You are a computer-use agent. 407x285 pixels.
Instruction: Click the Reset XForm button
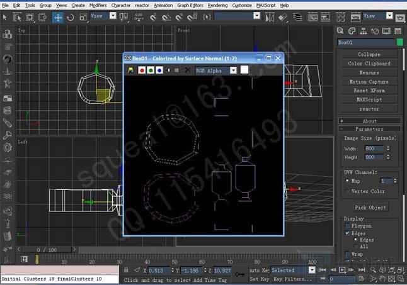coord(369,91)
